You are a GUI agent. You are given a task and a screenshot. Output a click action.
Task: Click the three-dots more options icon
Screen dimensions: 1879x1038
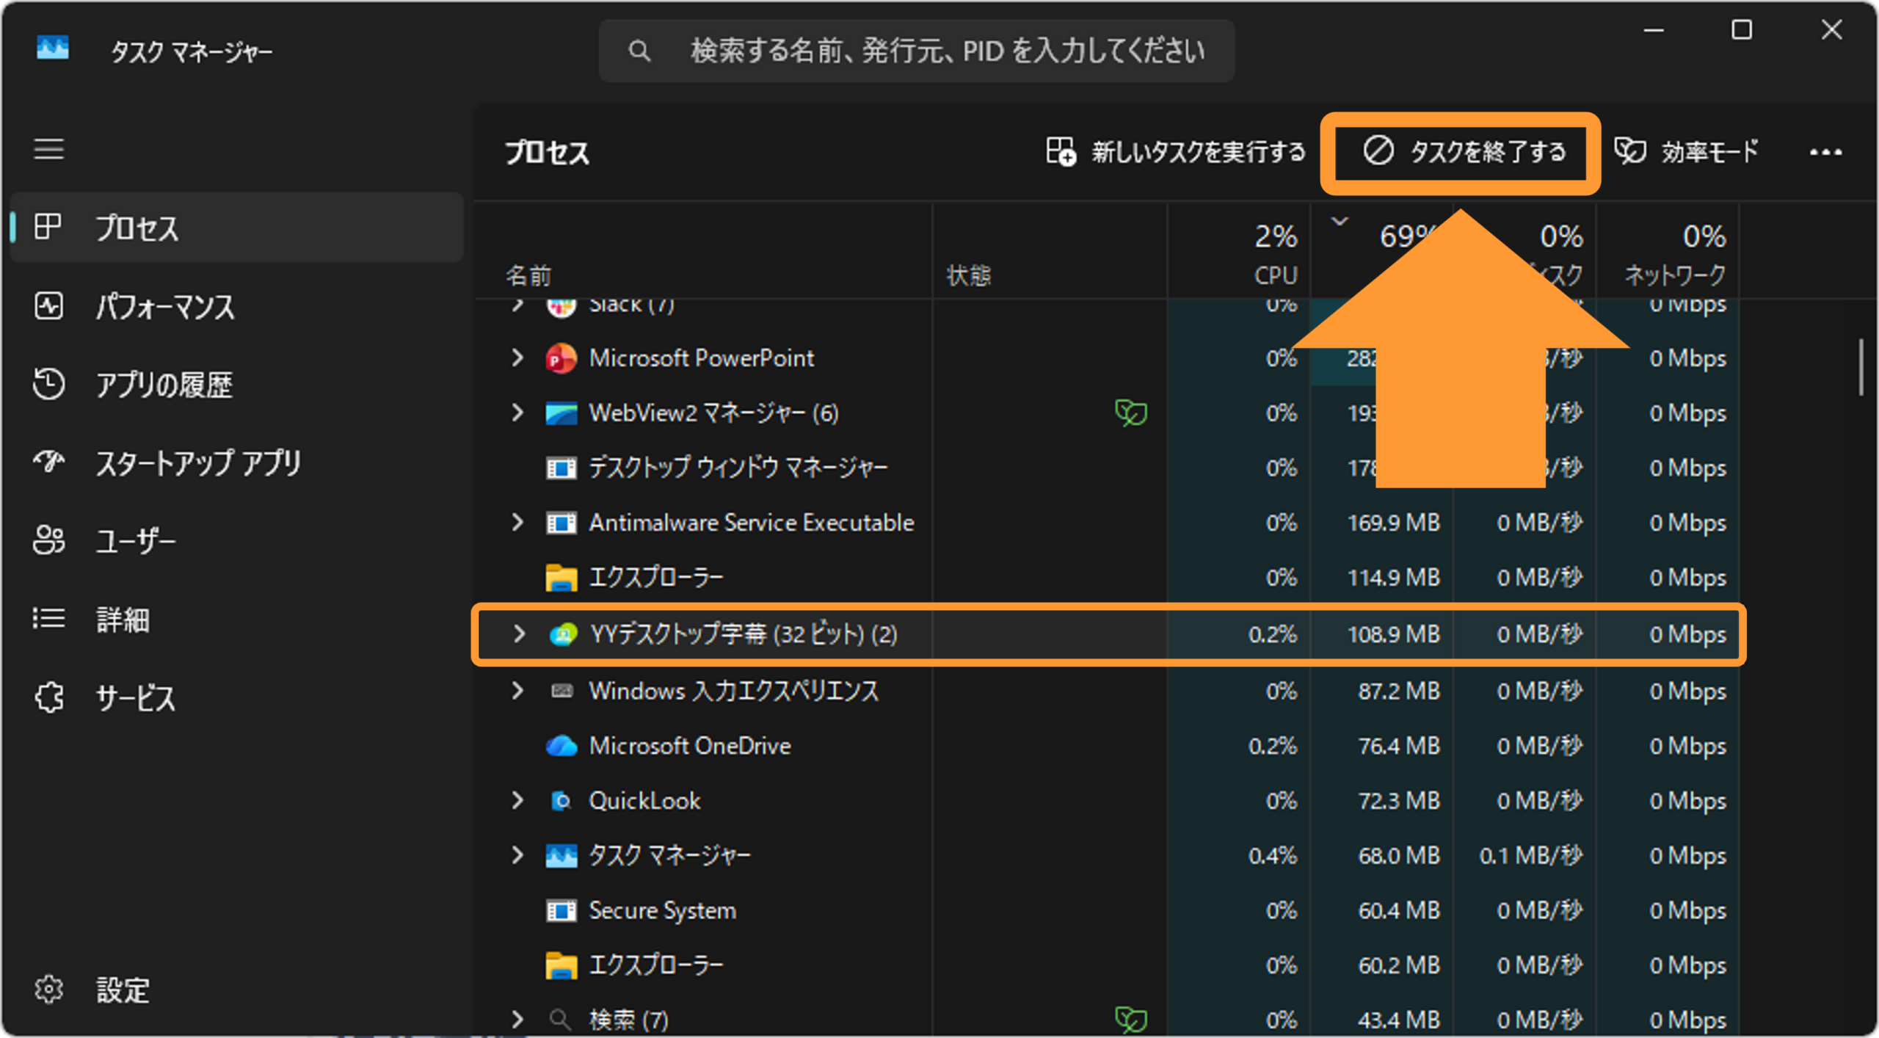coord(1825,152)
